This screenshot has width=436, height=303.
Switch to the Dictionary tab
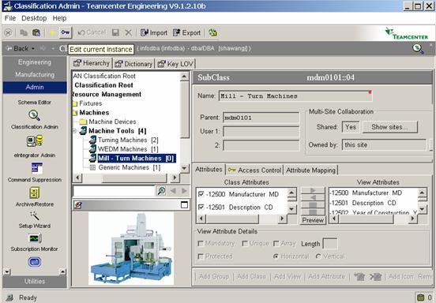click(x=133, y=64)
